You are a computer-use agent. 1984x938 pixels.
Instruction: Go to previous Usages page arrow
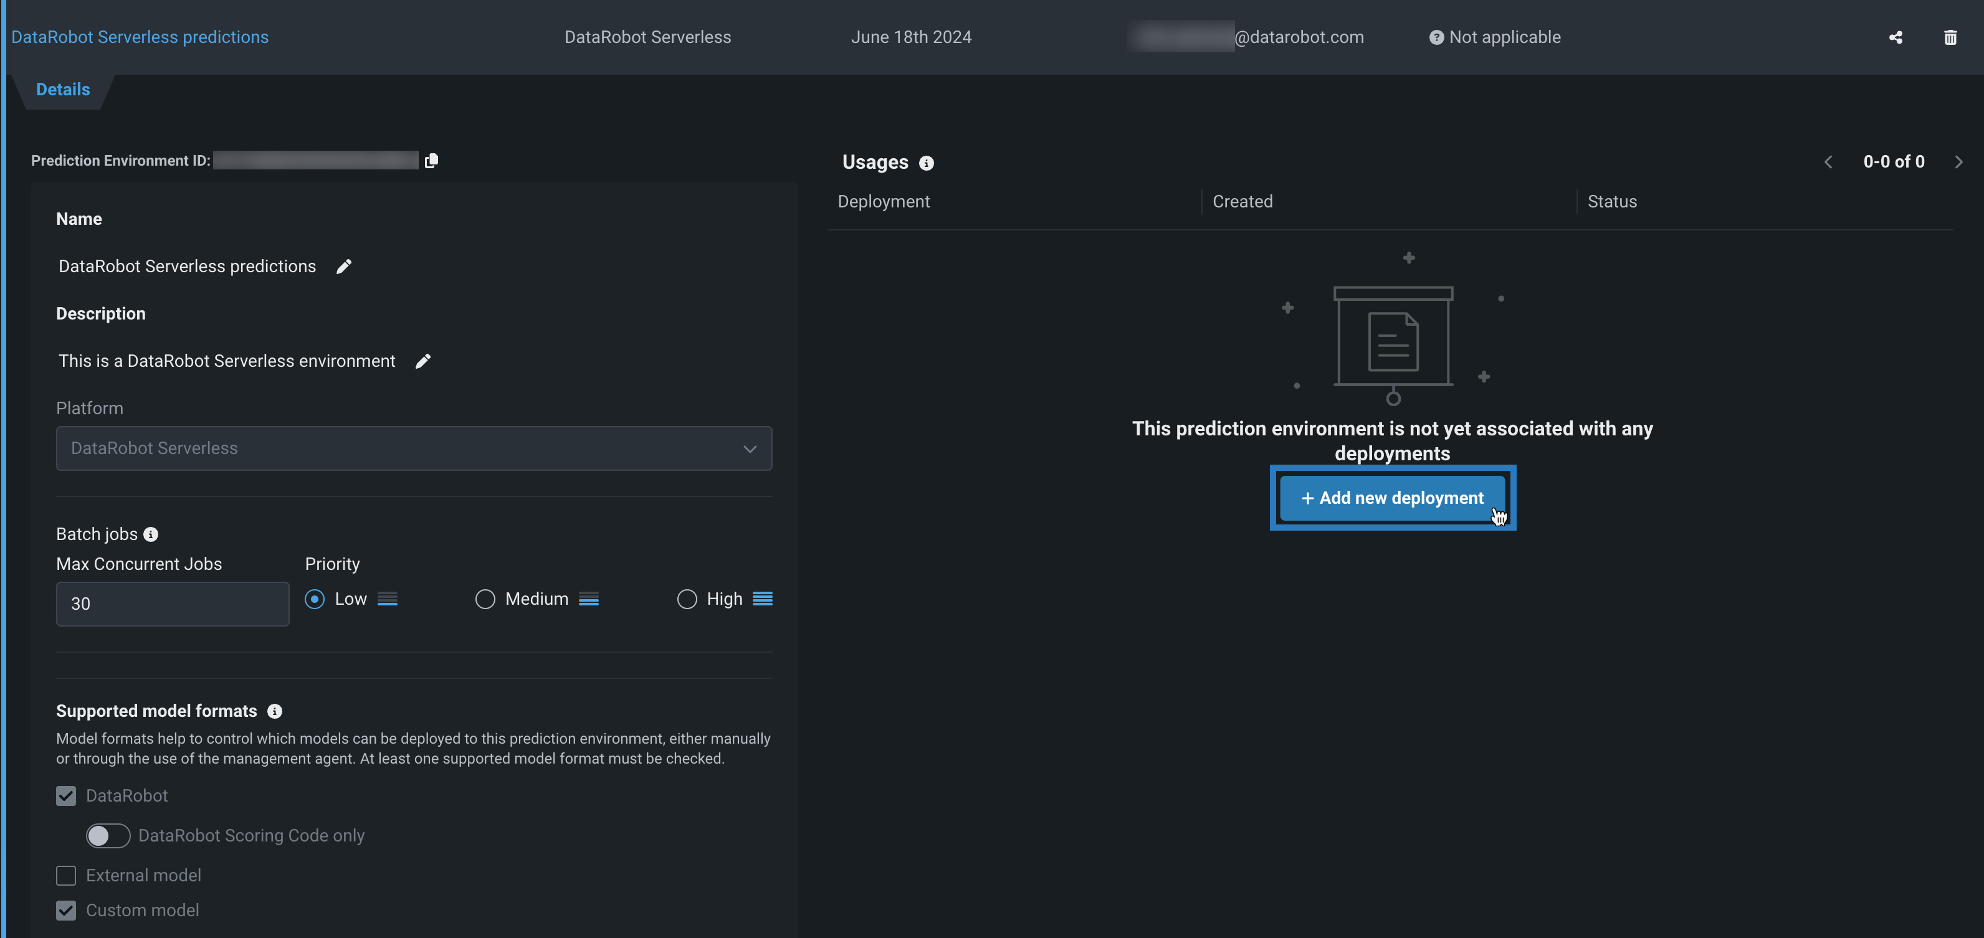coord(1828,162)
